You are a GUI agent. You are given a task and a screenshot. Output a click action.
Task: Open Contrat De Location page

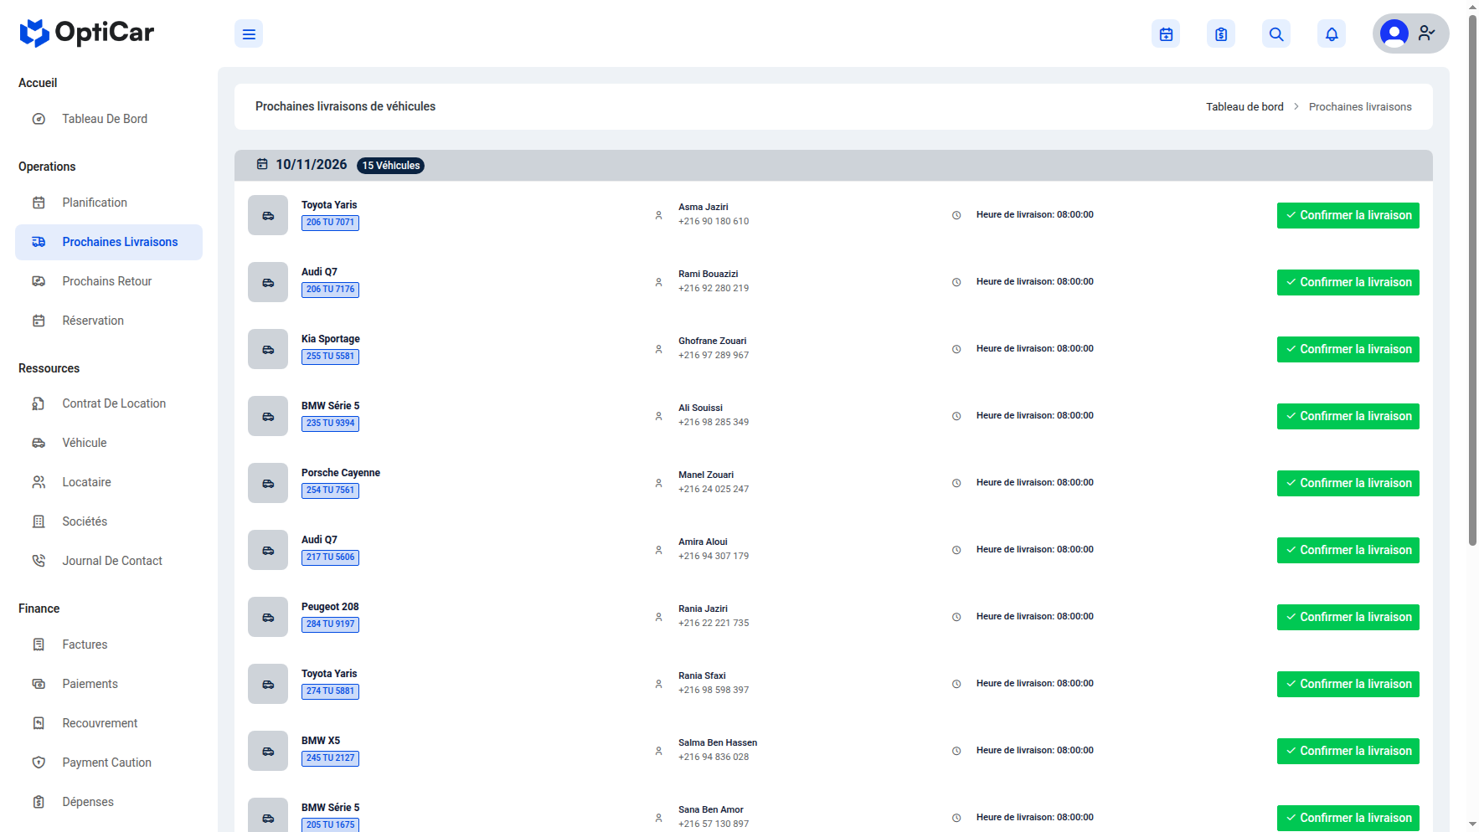[109, 403]
